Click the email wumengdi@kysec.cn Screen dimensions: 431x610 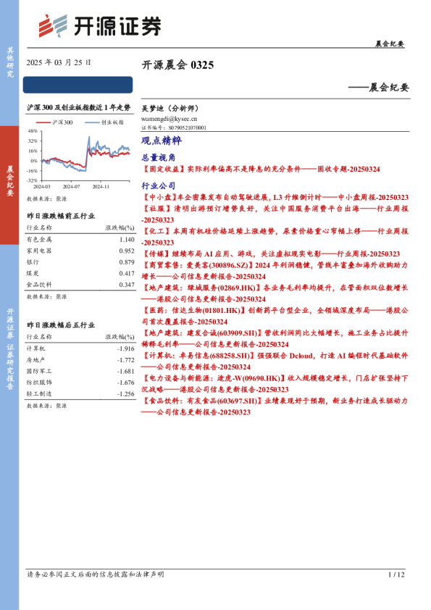170,119
